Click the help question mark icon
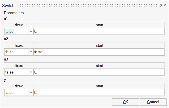169x108 pixels. click(160, 5)
